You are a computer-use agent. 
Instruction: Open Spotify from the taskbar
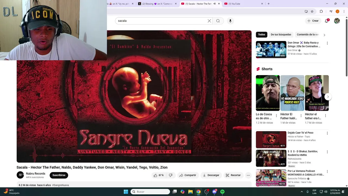click(222, 192)
